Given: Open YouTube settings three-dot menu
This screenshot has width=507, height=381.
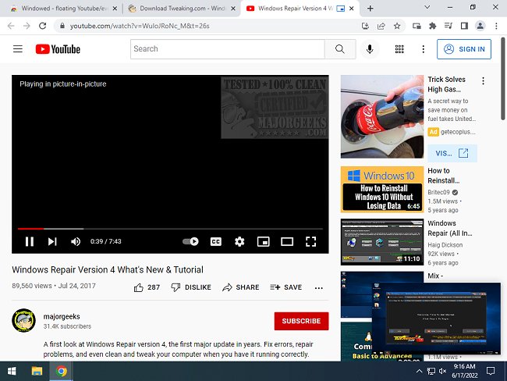Looking at the screenshot, I should pos(424,49).
